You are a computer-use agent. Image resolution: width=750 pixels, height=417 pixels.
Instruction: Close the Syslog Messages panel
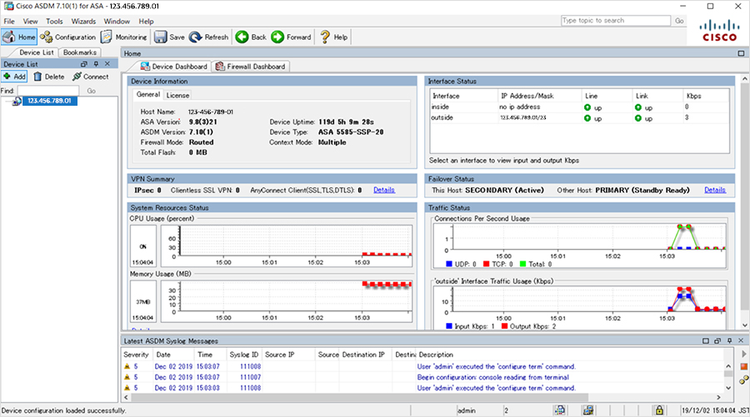point(741,340)
